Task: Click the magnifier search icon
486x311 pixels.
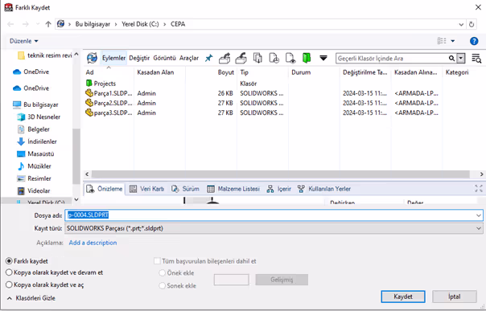Action: 451,58
